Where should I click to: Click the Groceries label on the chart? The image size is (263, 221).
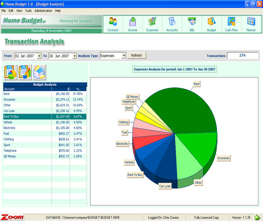point(223,158)
